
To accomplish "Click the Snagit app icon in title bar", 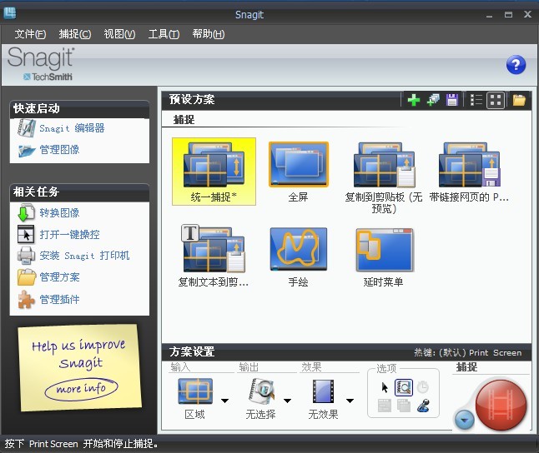I will coord(10,13).
